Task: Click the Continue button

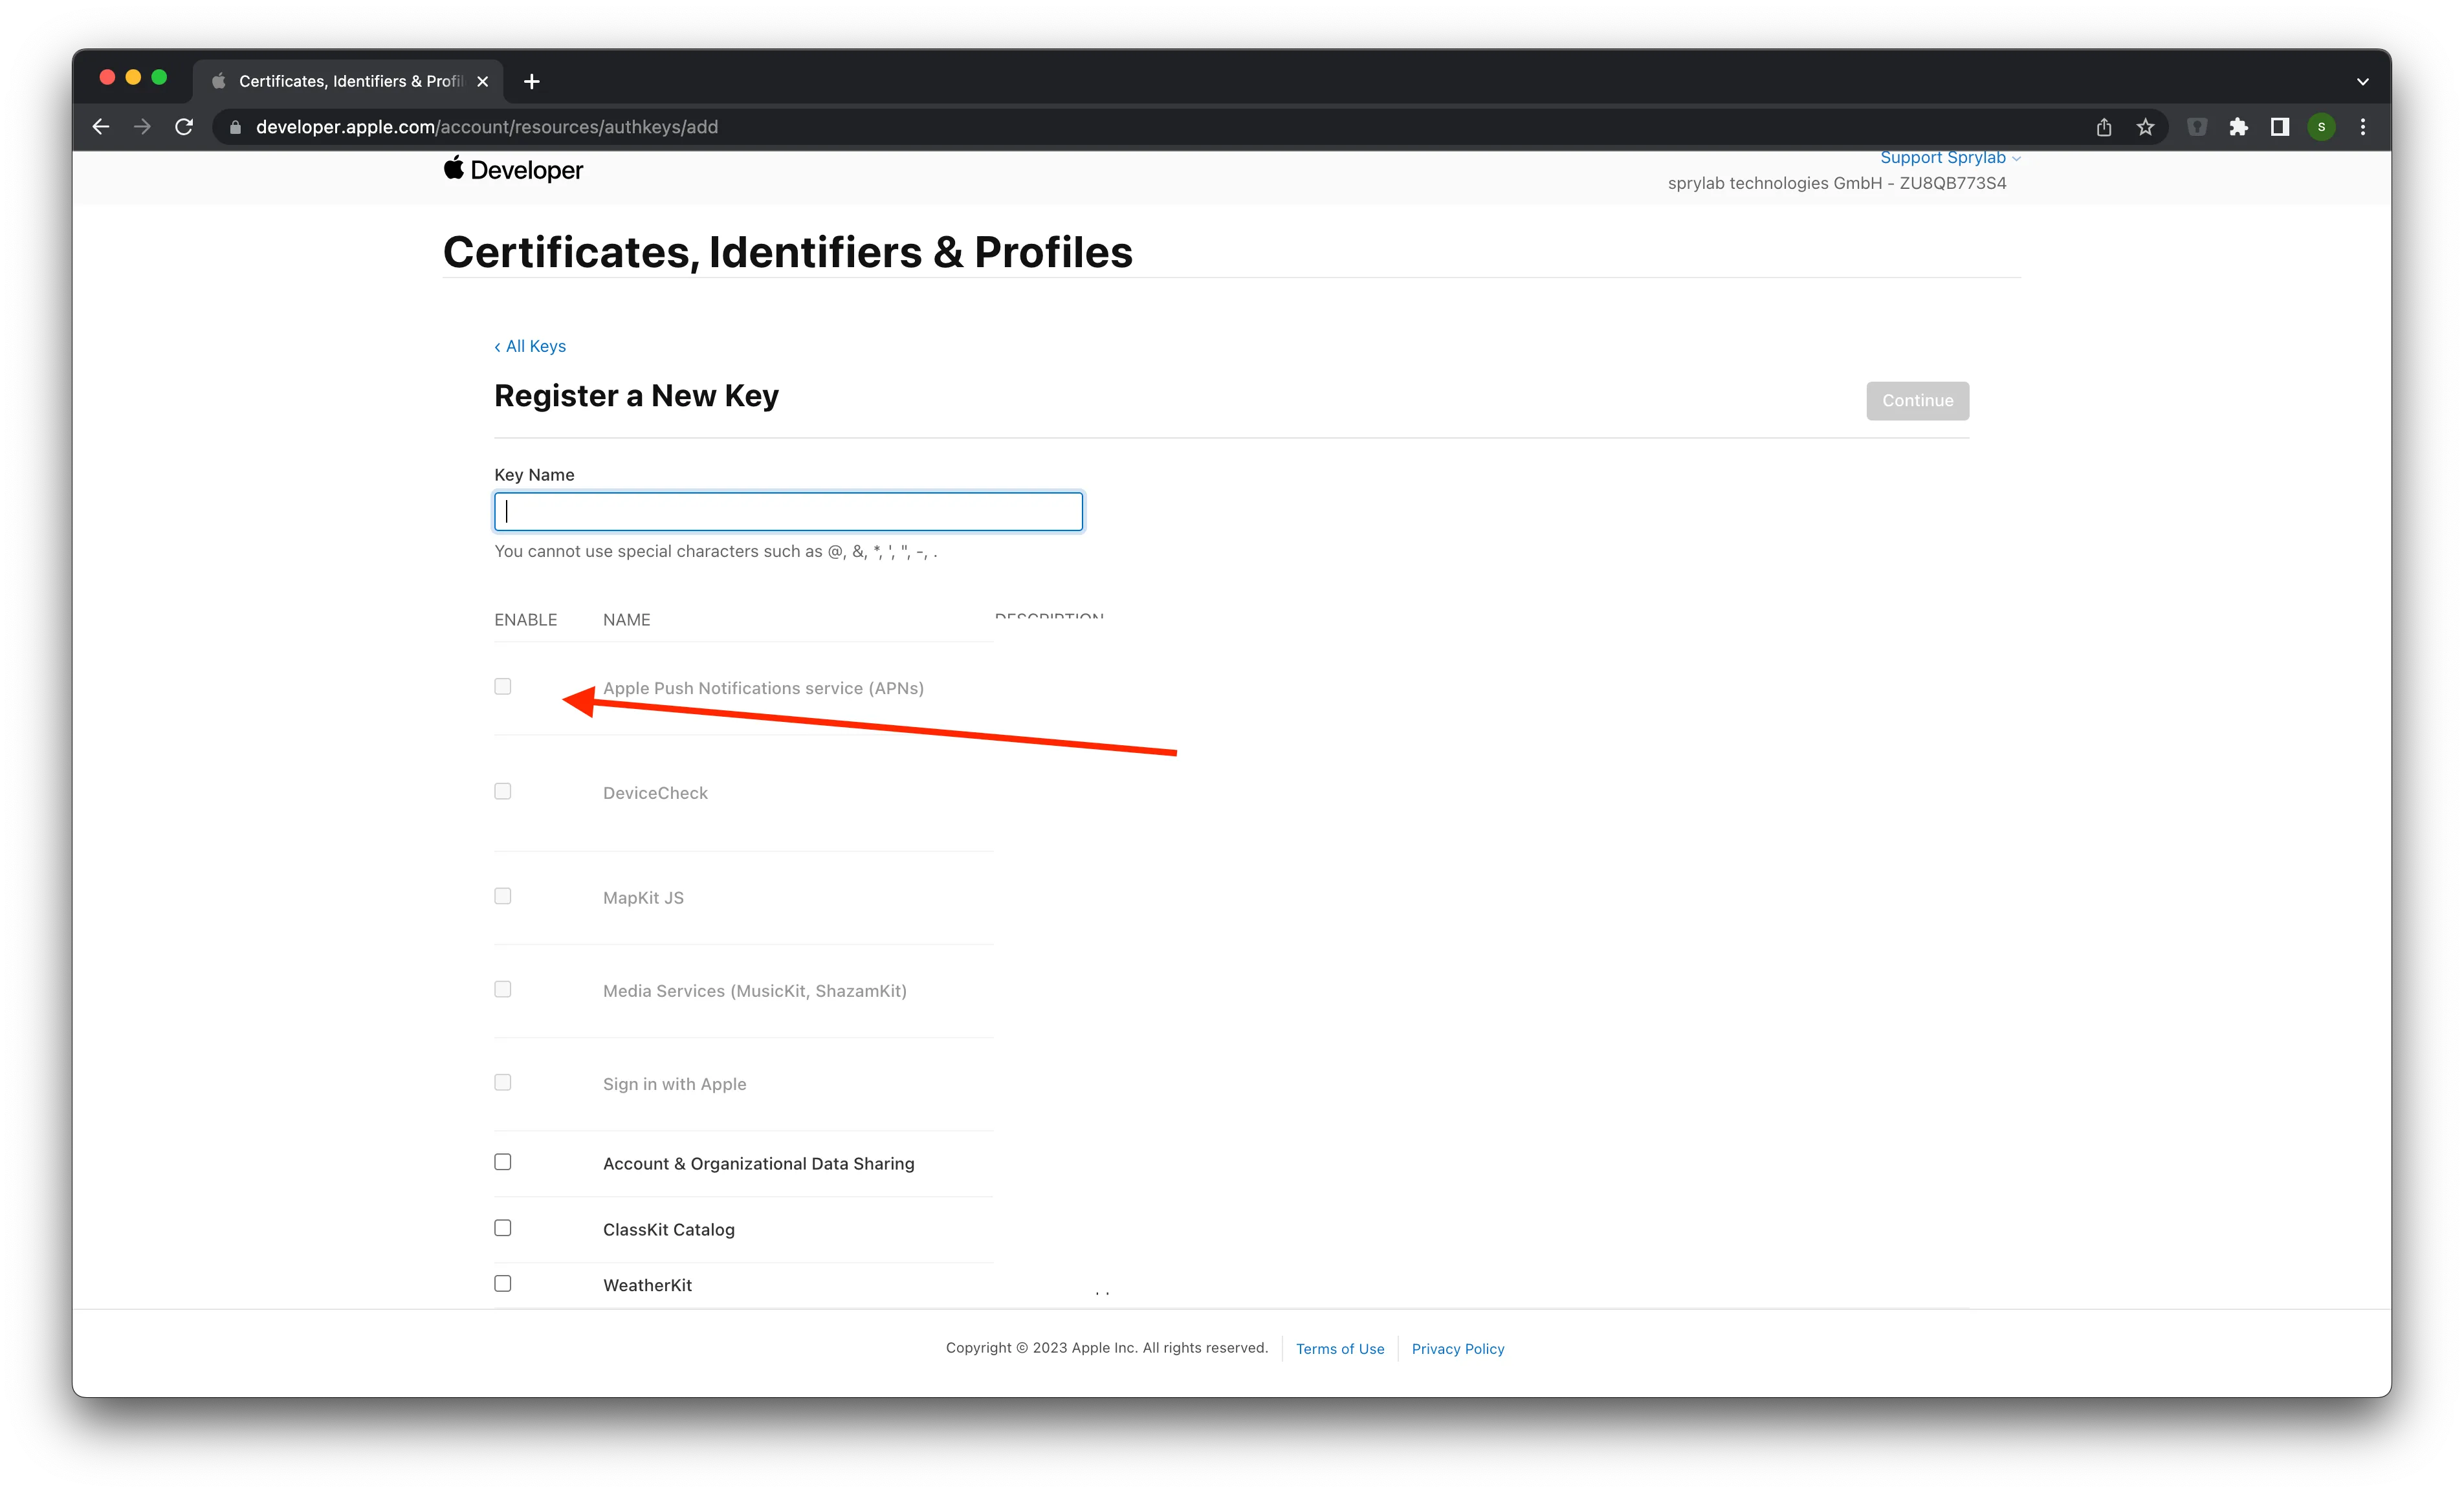Action: coord(1917,400)
